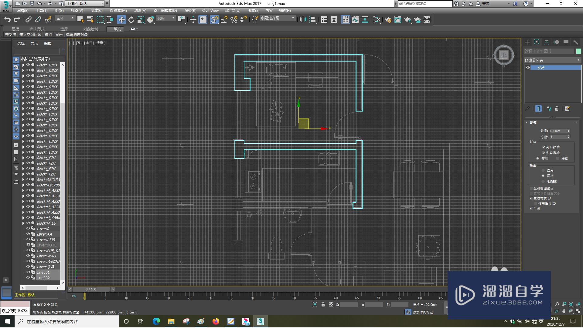Click Edit Selected (编辑选定对象) ribbon button
The image size is (583, 328).
click(x=77, y=35)
